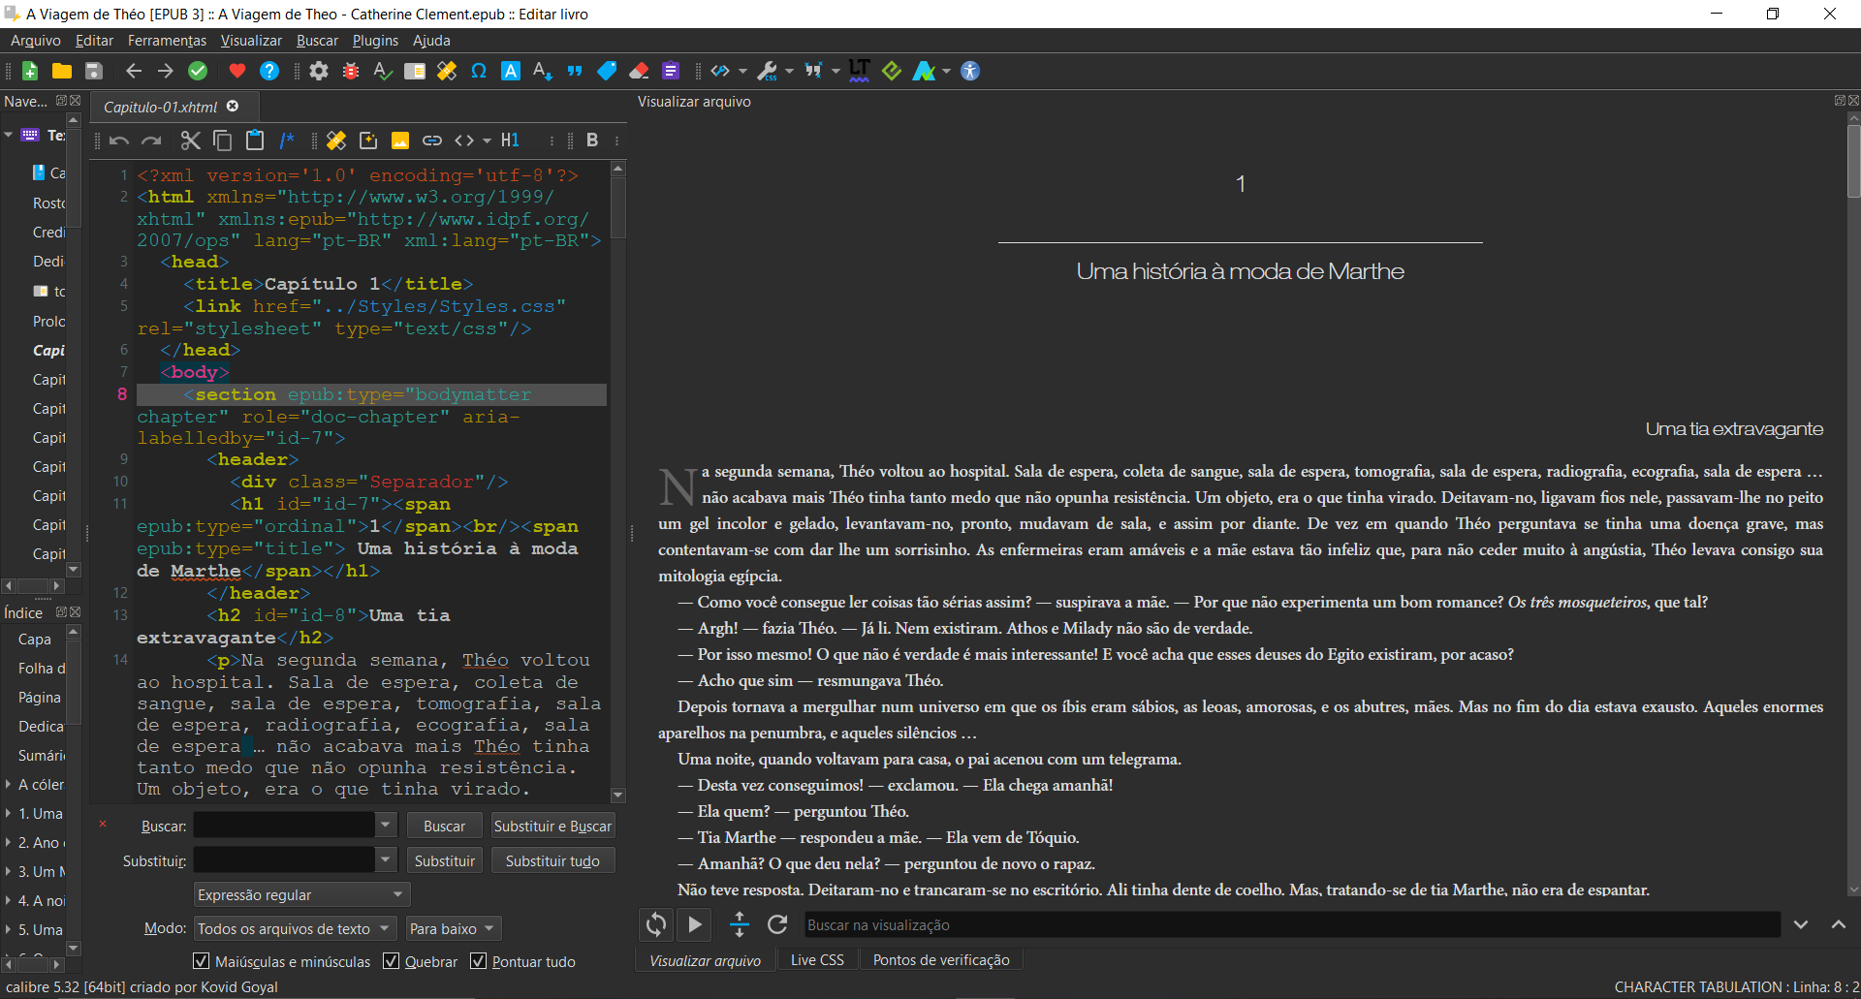Close the Capitulo-01.xhtml editor tab
The image size is (1861, 999).
point(233,107)
